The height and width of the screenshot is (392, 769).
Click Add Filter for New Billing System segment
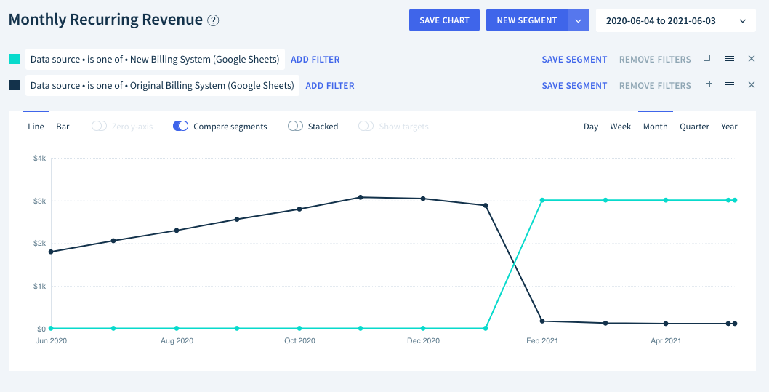(x=315, y=60)
